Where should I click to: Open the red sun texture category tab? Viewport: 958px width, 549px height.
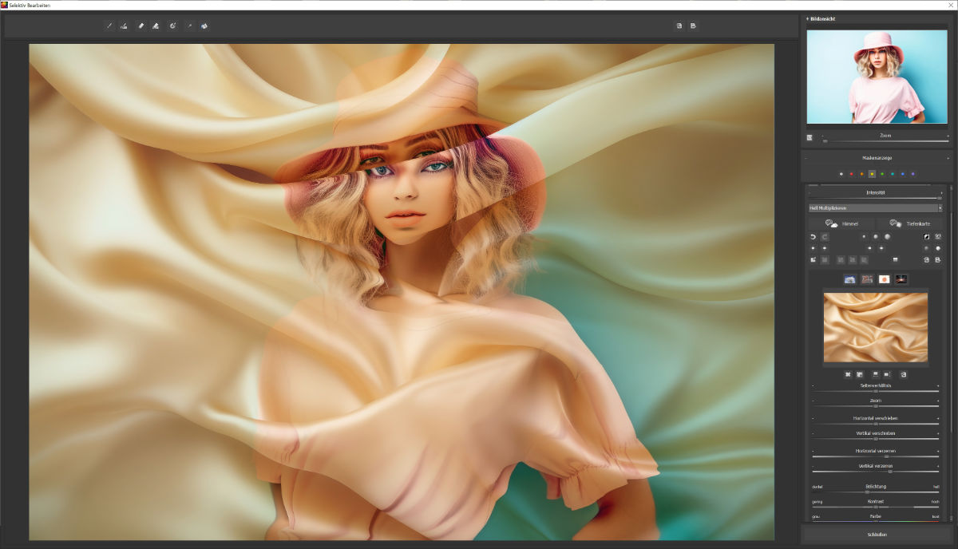click(x=884, y=278)
